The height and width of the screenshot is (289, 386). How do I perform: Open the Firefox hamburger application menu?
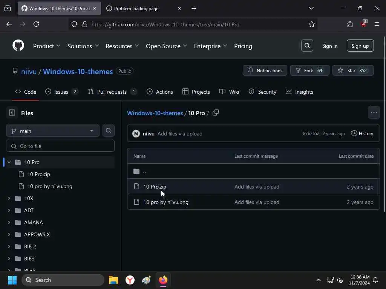tap(377, 24)
